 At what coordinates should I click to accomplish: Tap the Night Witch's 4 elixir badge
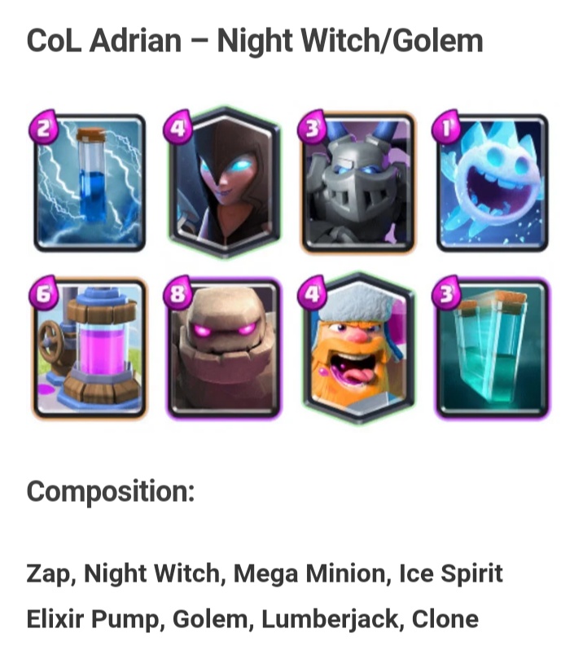point(178,127)
